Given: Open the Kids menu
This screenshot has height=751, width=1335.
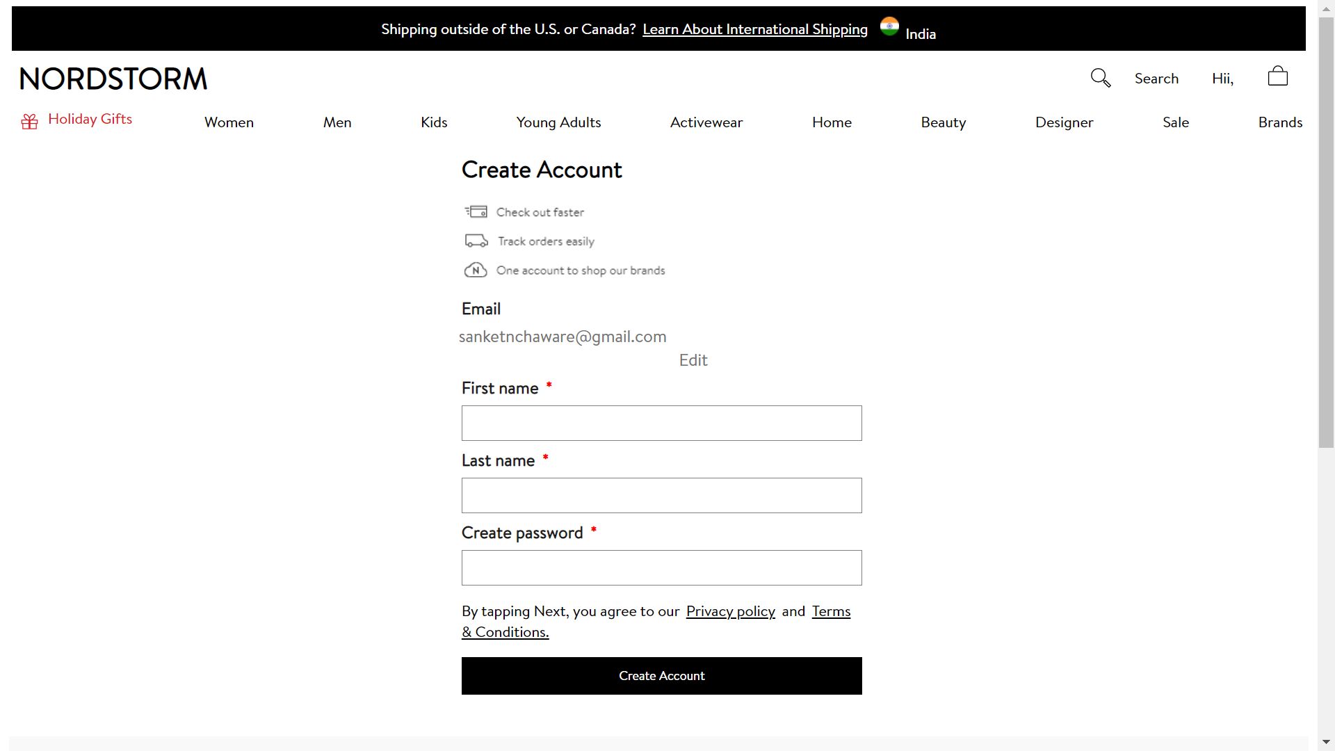Looking at the screenshot, I should (x=434, y=122).
